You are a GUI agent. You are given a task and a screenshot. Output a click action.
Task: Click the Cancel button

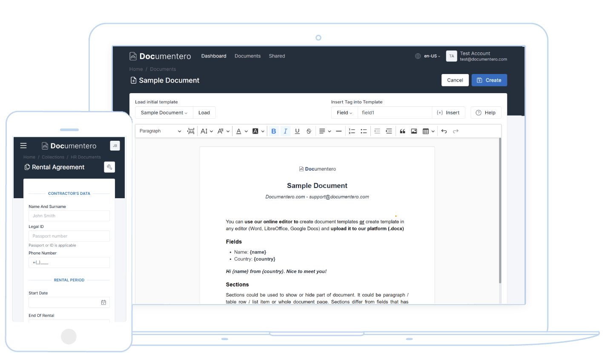(455, 80)
